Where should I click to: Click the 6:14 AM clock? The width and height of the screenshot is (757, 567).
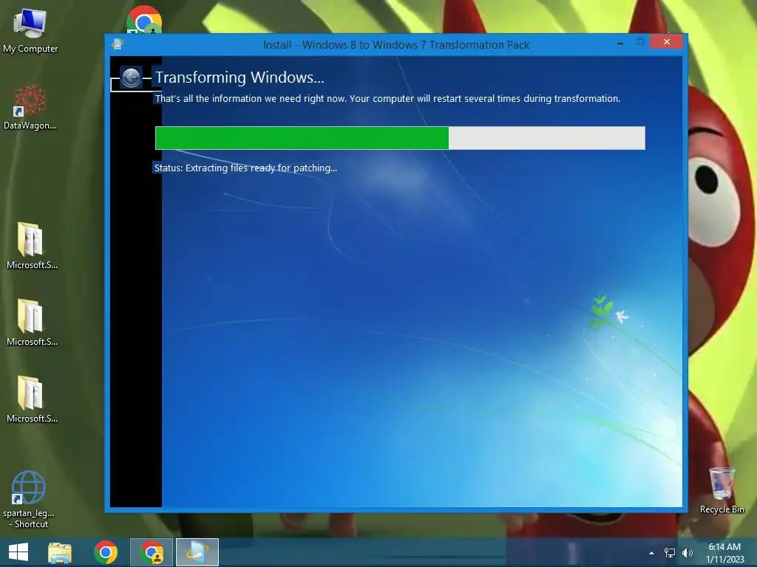point(724,547)
